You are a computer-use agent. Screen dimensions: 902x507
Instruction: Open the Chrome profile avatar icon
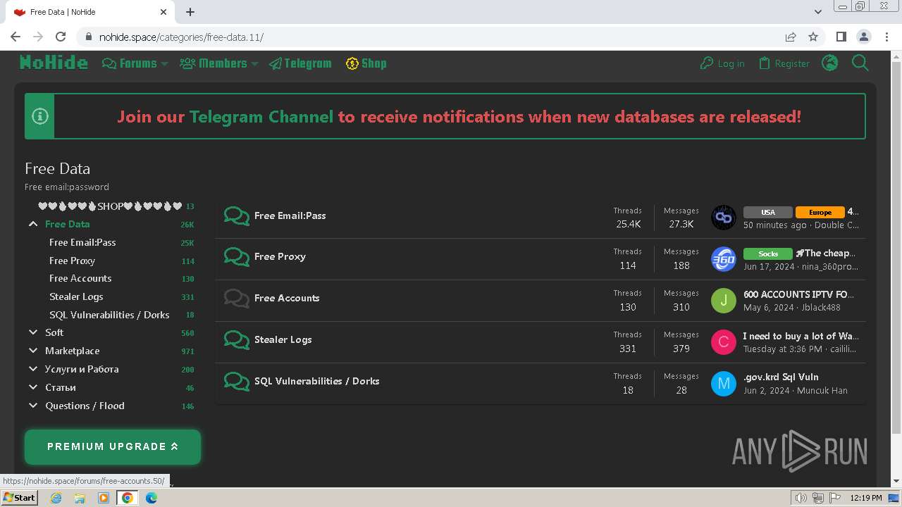click(x=863, y=37)
